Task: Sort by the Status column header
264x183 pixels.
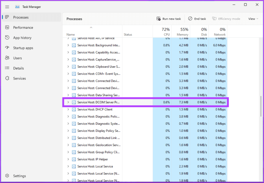Action: (137, 31)
